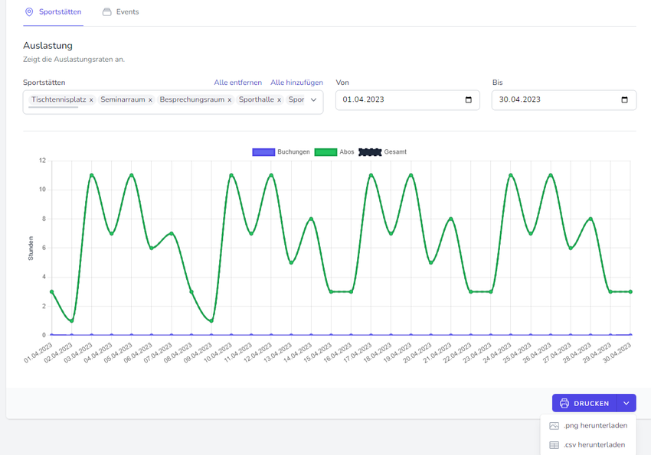
Task: Click the location pin icon on Sportstätten tab
Action: 29,12
